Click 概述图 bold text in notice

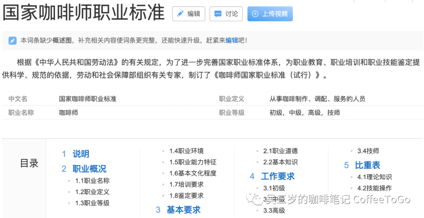coord(62,40)
